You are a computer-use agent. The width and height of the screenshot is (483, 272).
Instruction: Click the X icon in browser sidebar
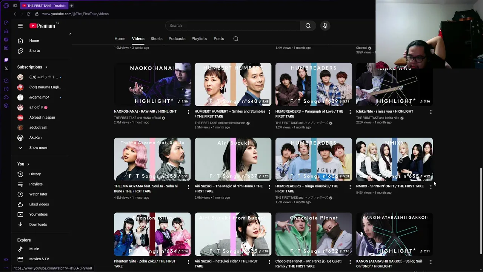(6, 68)
